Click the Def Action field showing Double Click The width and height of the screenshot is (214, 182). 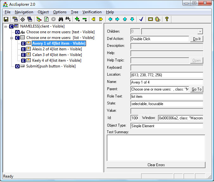160,39
